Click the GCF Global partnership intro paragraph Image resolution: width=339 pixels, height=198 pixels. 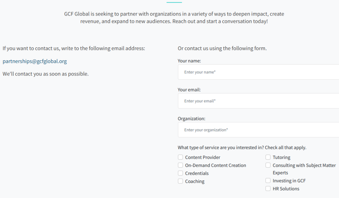(174, 18)
